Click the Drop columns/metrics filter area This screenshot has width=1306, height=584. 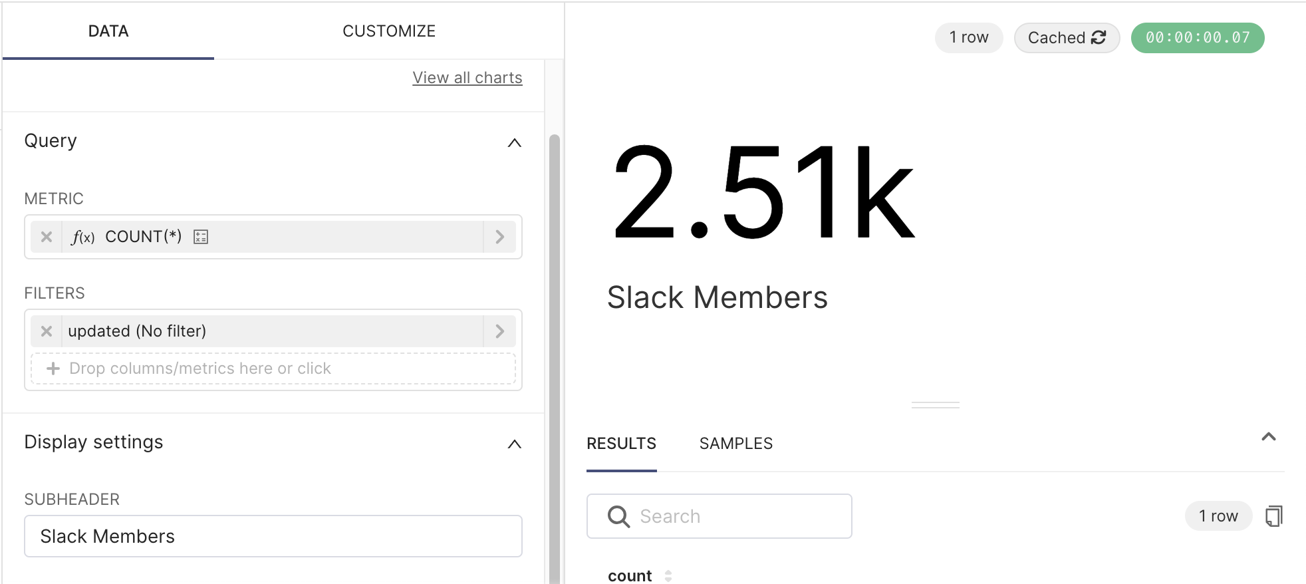click(x=273, y=368)
